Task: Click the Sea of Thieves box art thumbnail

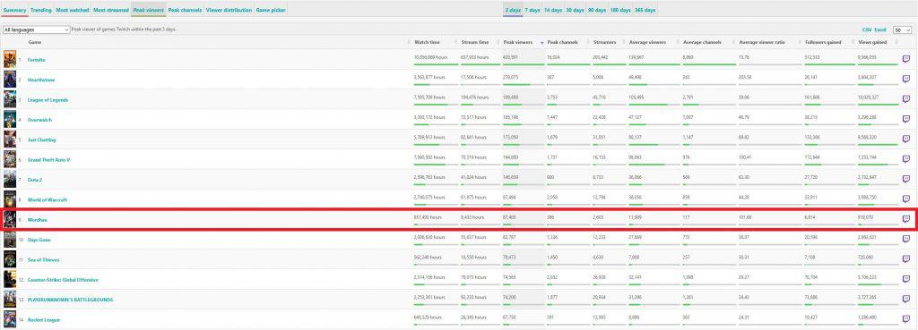Action: pos(10,259)
